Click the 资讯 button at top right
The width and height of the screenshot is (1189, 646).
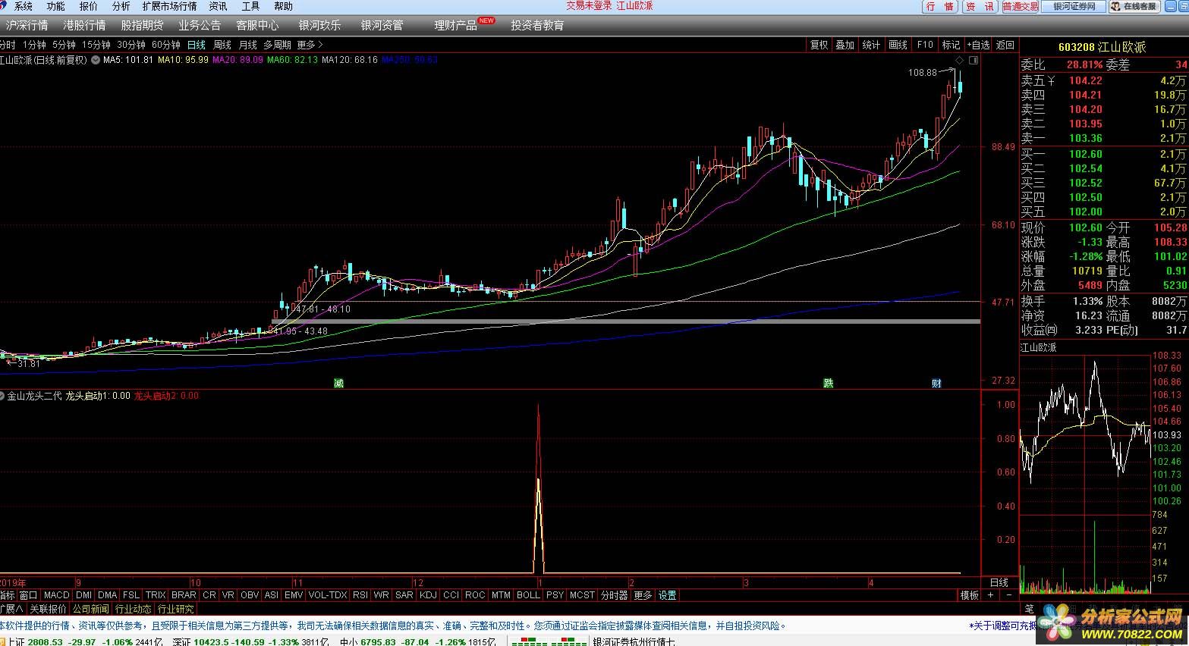(x=980, y=6)
